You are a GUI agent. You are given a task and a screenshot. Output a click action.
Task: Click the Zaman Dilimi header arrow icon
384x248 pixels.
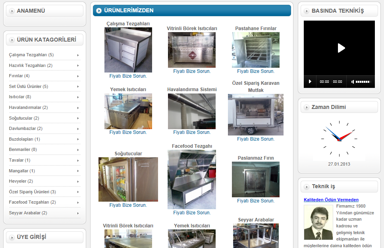click(307, 107)
